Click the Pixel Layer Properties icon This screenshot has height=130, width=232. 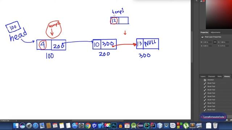point(202,37)
